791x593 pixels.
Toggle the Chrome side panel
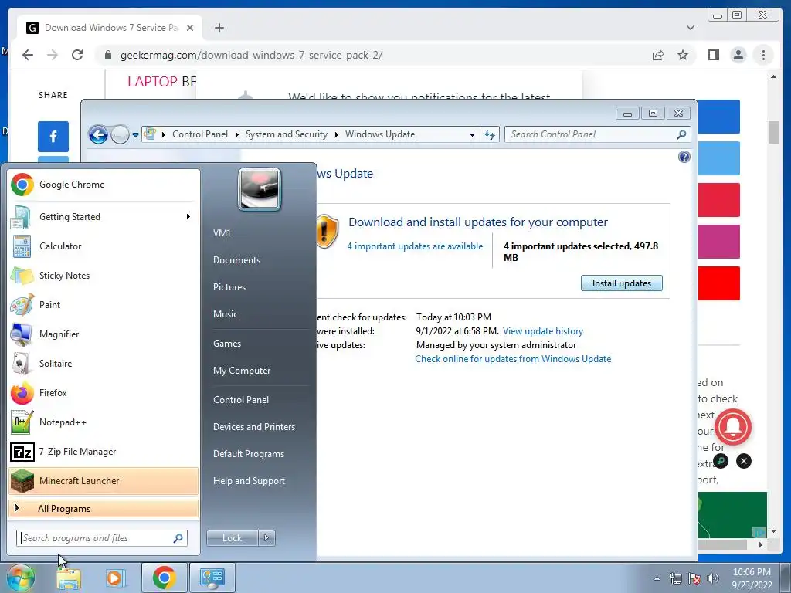click(713, 55)
